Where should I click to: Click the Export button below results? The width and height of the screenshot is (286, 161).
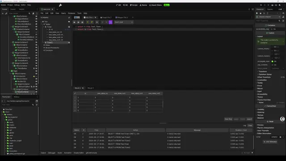click(x=249, y=119)
